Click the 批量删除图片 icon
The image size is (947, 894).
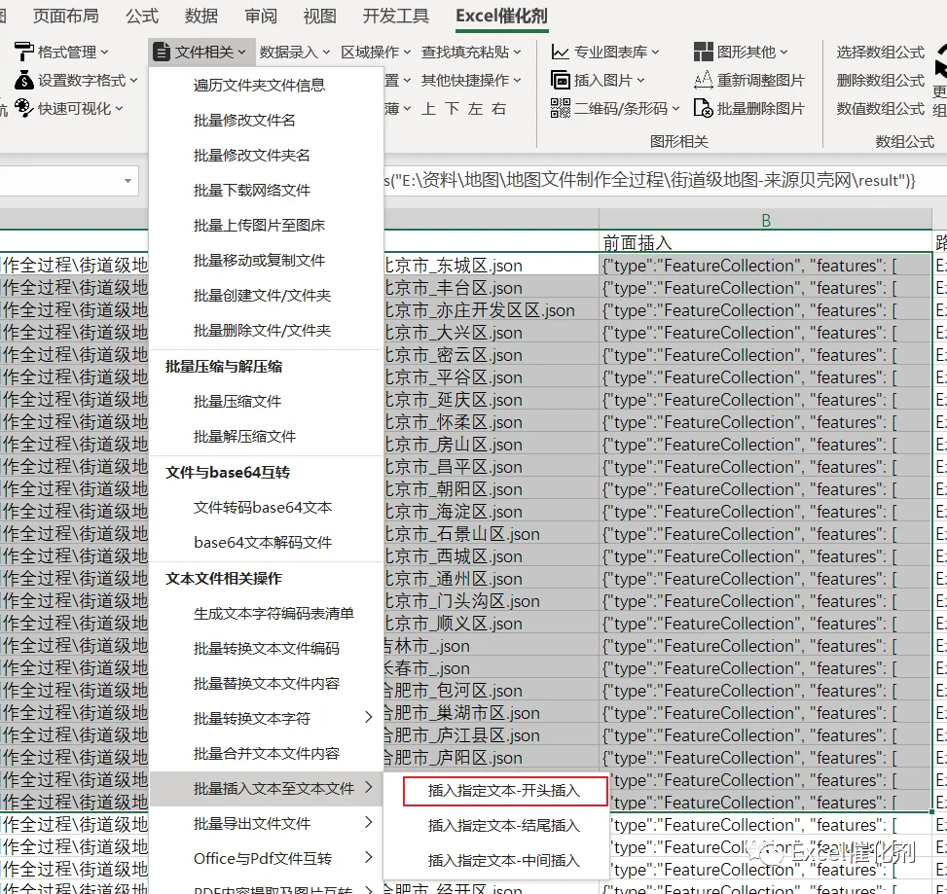point(704,109)
